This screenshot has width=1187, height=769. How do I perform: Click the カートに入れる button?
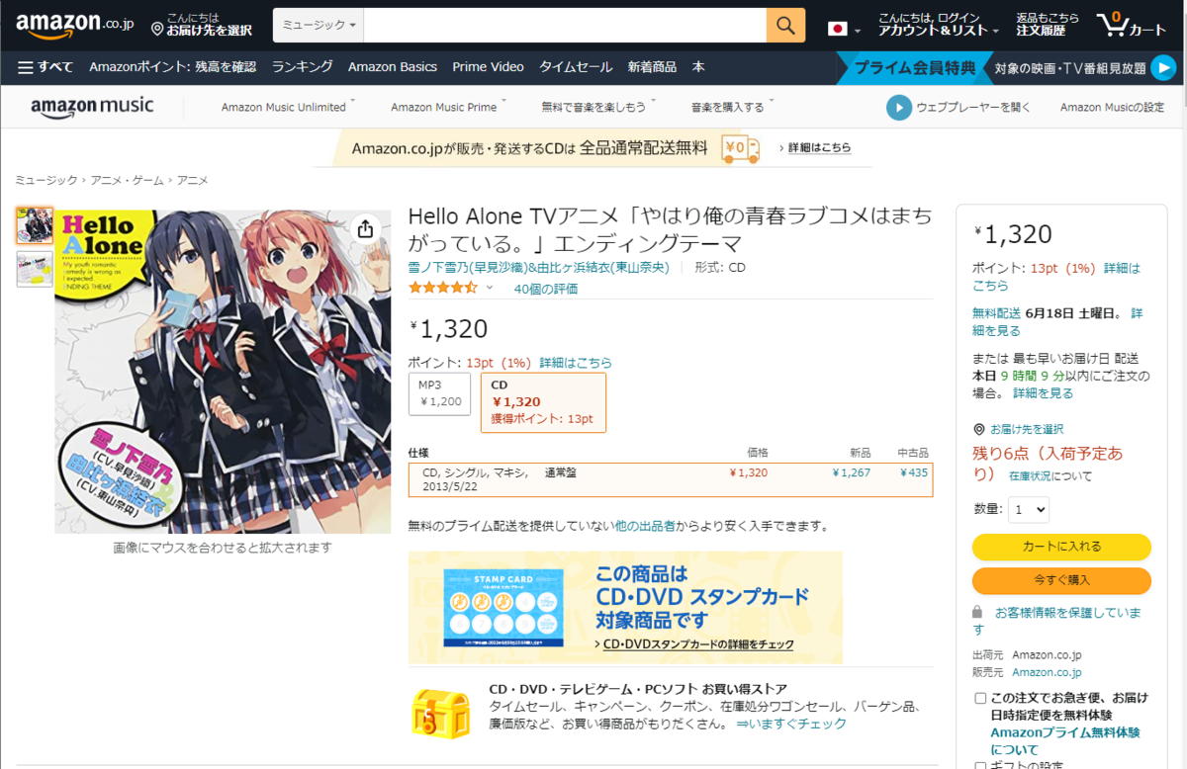pos(1061,547)
